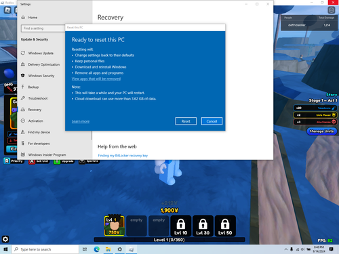Viewport: 339px width, 254px height.
Task: Click the microphone tray icon
Action: point(292,249)
